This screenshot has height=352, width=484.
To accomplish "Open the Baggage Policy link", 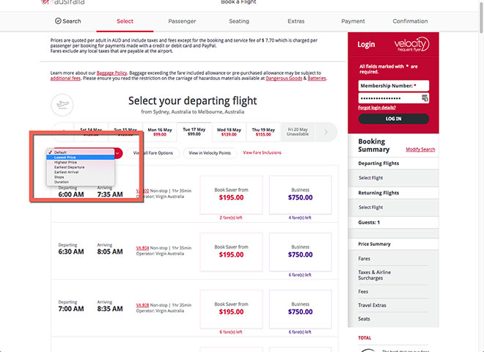I will pos(111,73).
